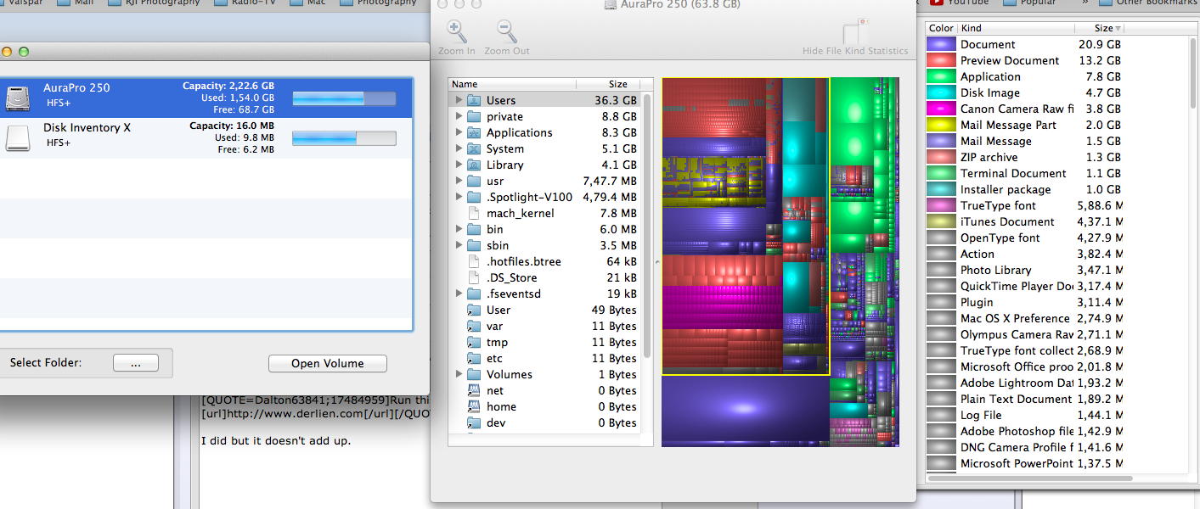Click the Canon Camera Raw magenta swatch
Viewport: 1200px width, 509px height.
(x=941, y=109)
